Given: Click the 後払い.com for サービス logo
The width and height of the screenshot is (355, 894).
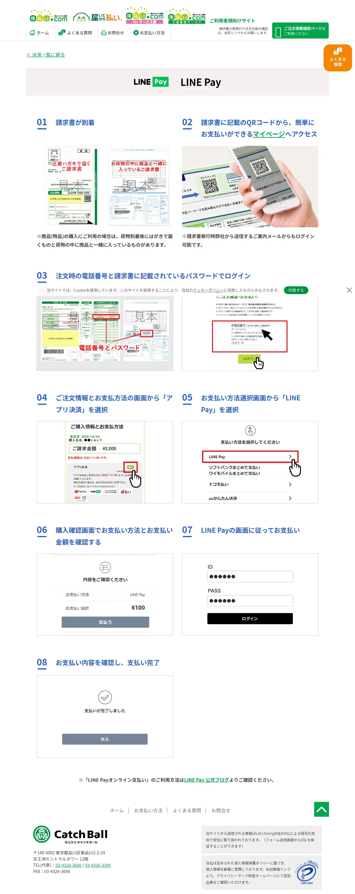Looking at the screenshot, I should point(144,16).
